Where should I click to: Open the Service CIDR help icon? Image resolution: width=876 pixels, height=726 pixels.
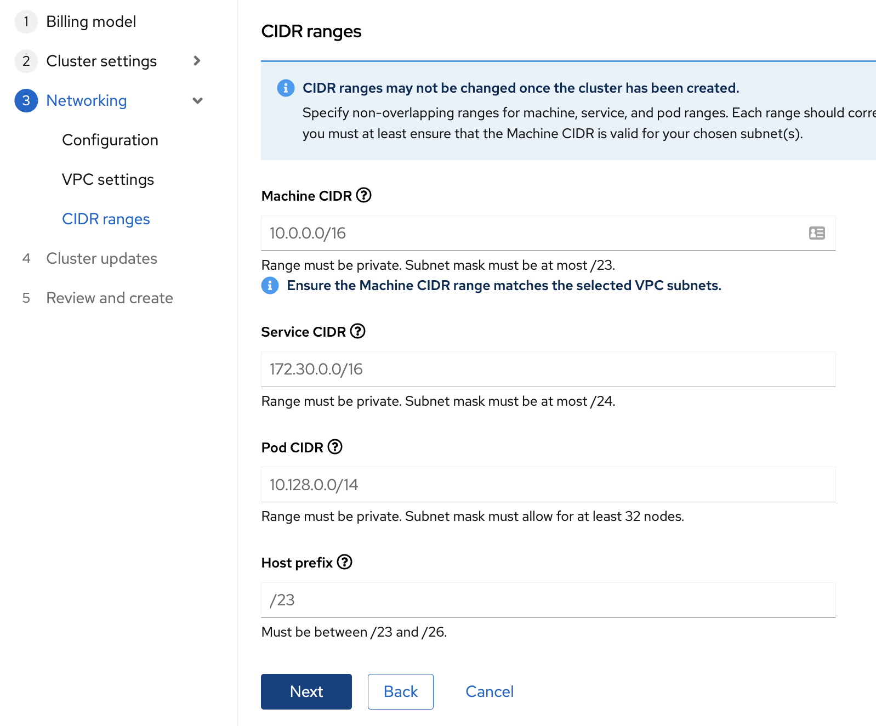point(357,331)
